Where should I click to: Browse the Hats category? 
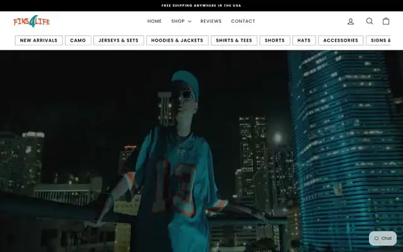pos(304,40)
